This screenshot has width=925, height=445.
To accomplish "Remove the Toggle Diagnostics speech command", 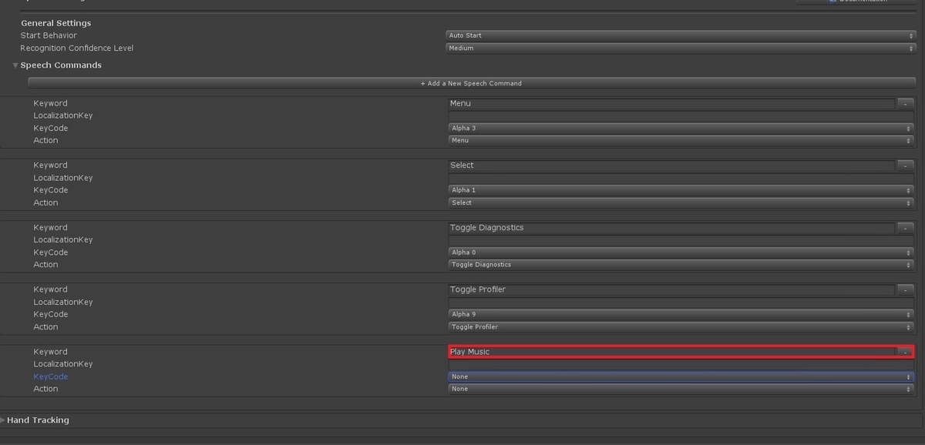I will [906, 227].
